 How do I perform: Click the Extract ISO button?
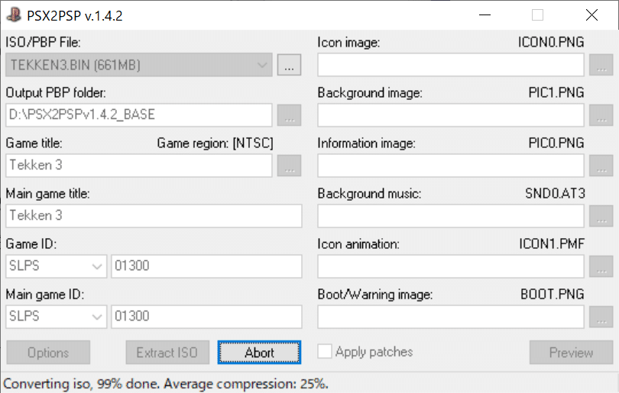[x=167, y=353]
